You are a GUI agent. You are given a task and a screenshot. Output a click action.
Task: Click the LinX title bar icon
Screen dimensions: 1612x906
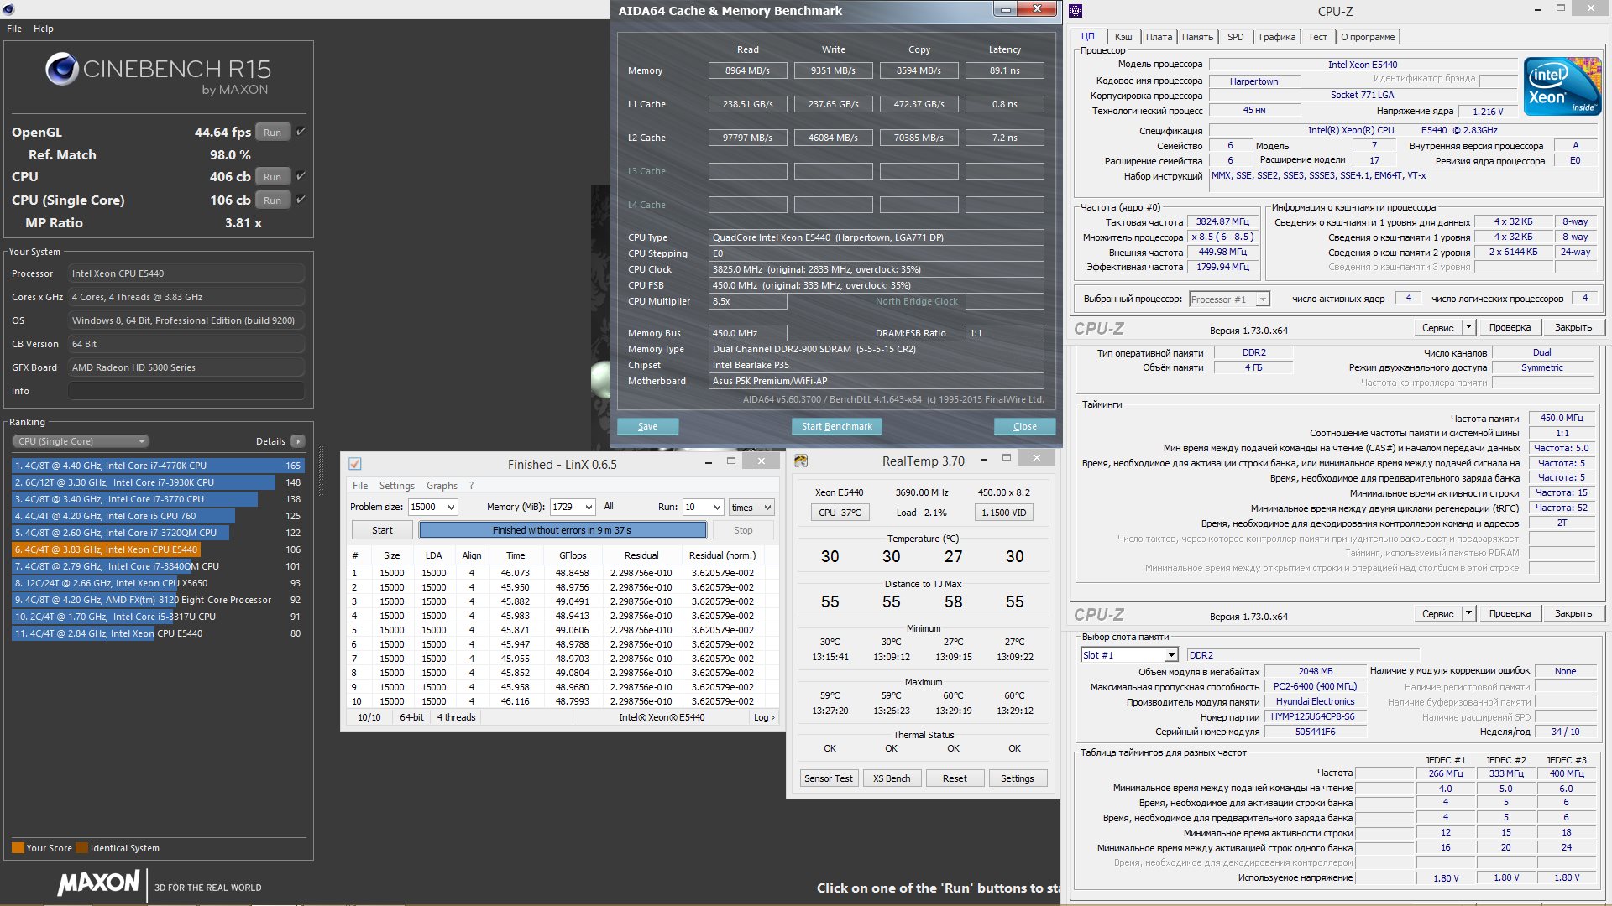tap(355, 464)
